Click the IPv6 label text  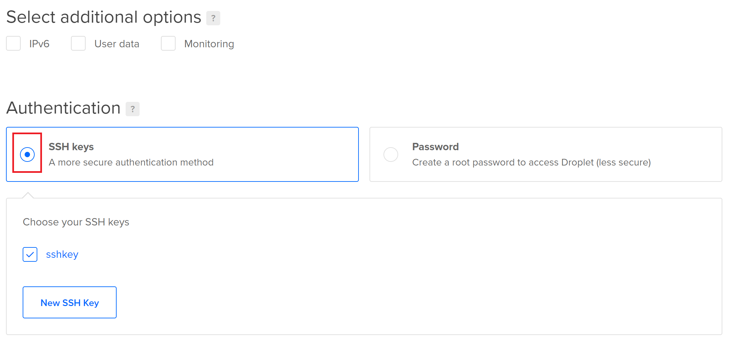tap(39, 44)
